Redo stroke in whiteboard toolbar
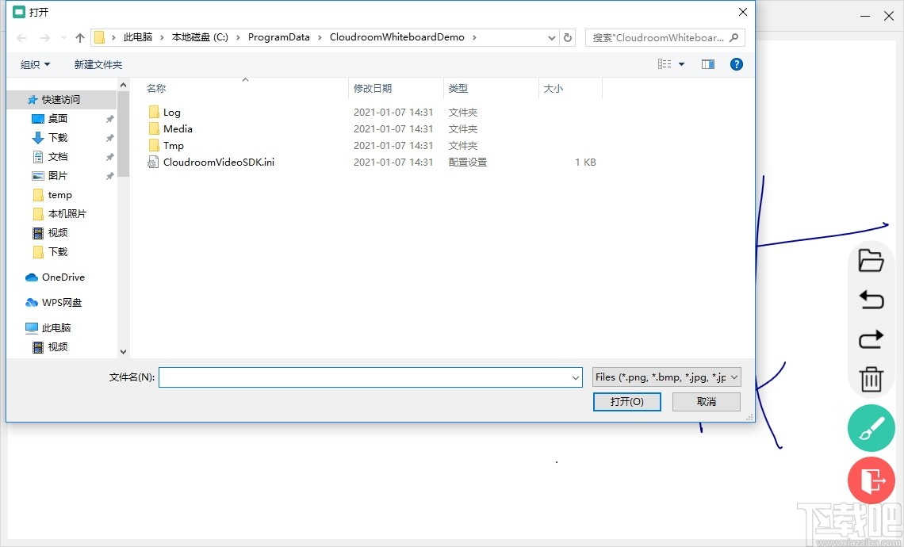 coord(871,339)
